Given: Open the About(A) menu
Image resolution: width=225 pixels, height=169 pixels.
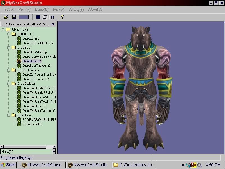Looking at the screenshot, I should (x=96, y=10).
